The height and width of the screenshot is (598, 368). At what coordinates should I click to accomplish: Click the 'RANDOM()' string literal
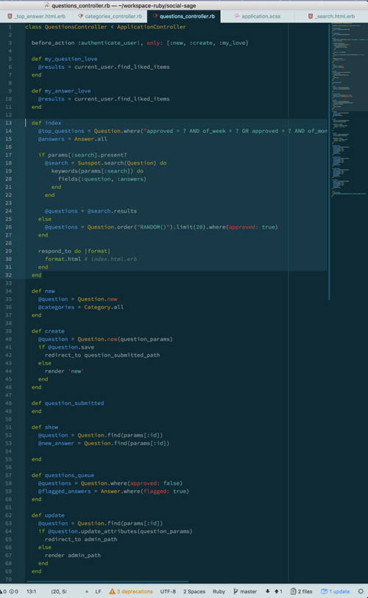[x=153, y=227]
